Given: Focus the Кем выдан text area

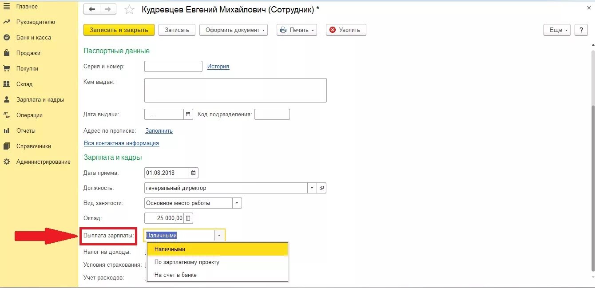Looking at the screenshot, I should coord(235,90).
